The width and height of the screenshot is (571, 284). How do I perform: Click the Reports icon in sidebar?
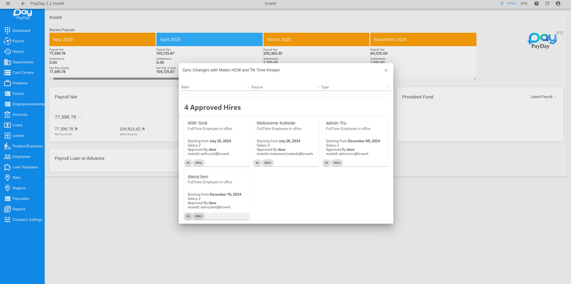pyautogui.click(x=7, y=209)
